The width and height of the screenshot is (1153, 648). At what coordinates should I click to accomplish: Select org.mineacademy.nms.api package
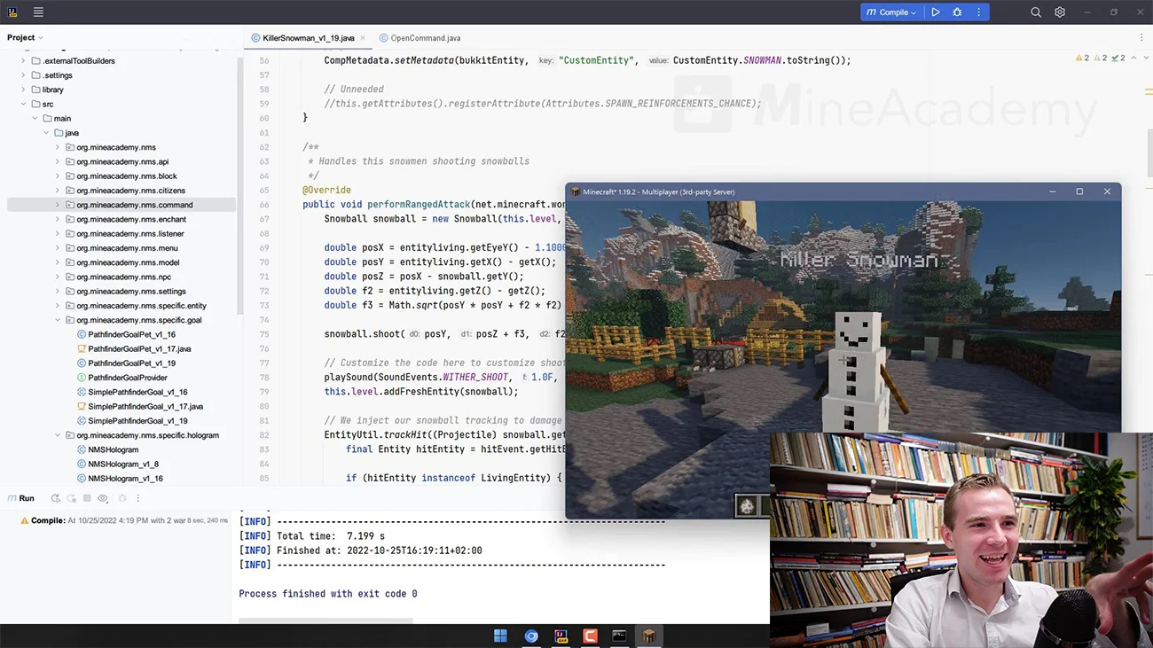(122, 161)
